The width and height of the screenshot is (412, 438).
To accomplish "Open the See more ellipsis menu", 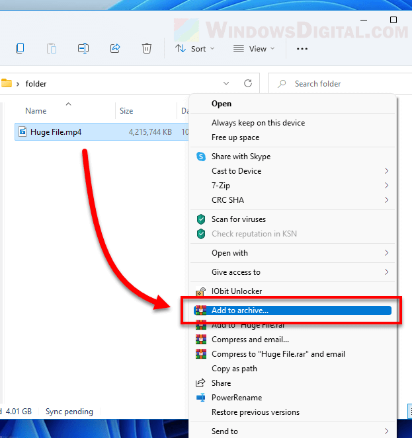I will coord(302,49).
